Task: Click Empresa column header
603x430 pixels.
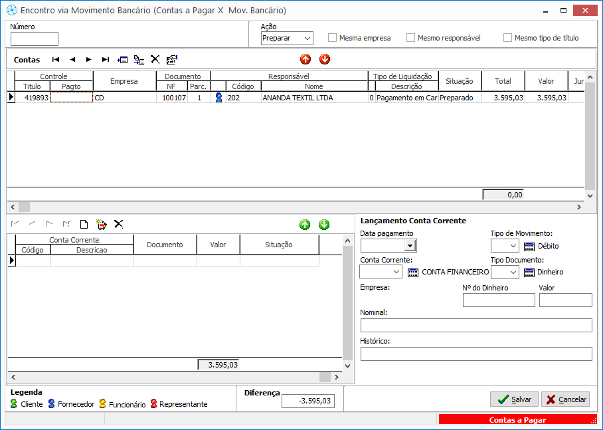Action: 124,81
